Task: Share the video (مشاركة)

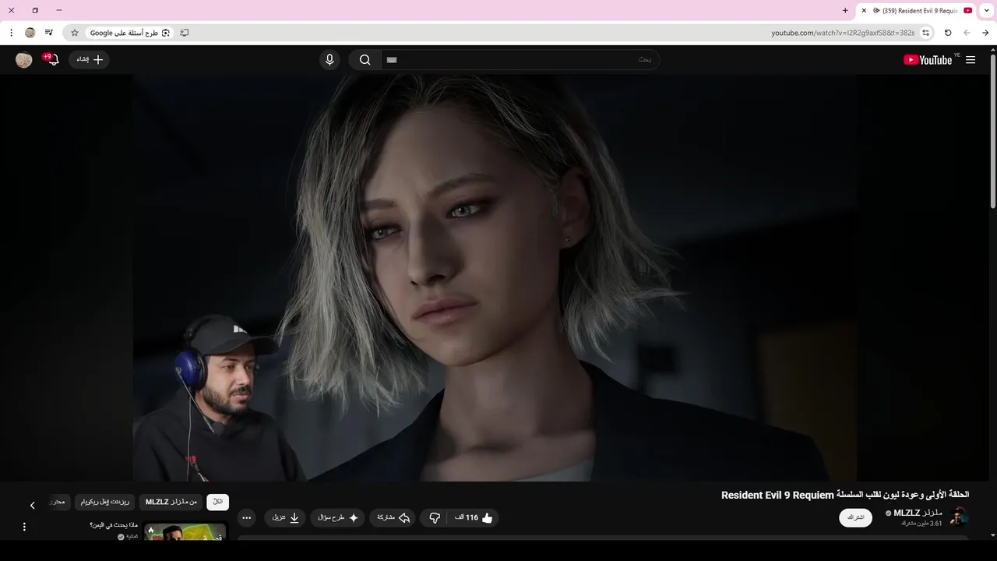Action: (393, 517)
